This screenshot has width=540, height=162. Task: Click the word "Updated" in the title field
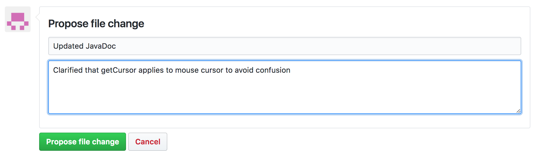point(68,46)
